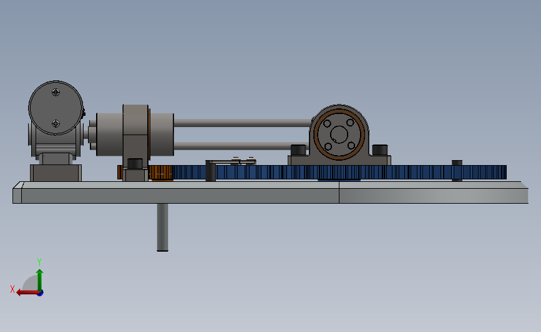541x332 pixels.
Task: Select the black bolt on cylinder support foot
Action: (x=135, y=163)
